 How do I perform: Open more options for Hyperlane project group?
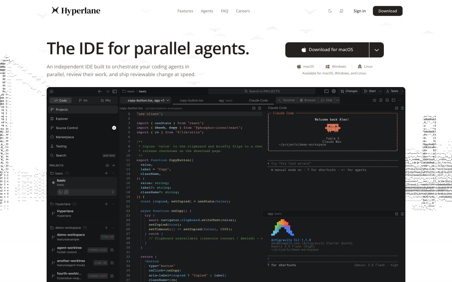tap(113, 204)
